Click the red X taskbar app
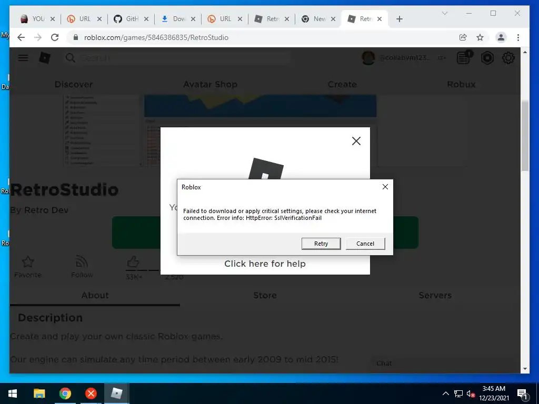Screen dimensions: 539x404 [x=91, y=393]
